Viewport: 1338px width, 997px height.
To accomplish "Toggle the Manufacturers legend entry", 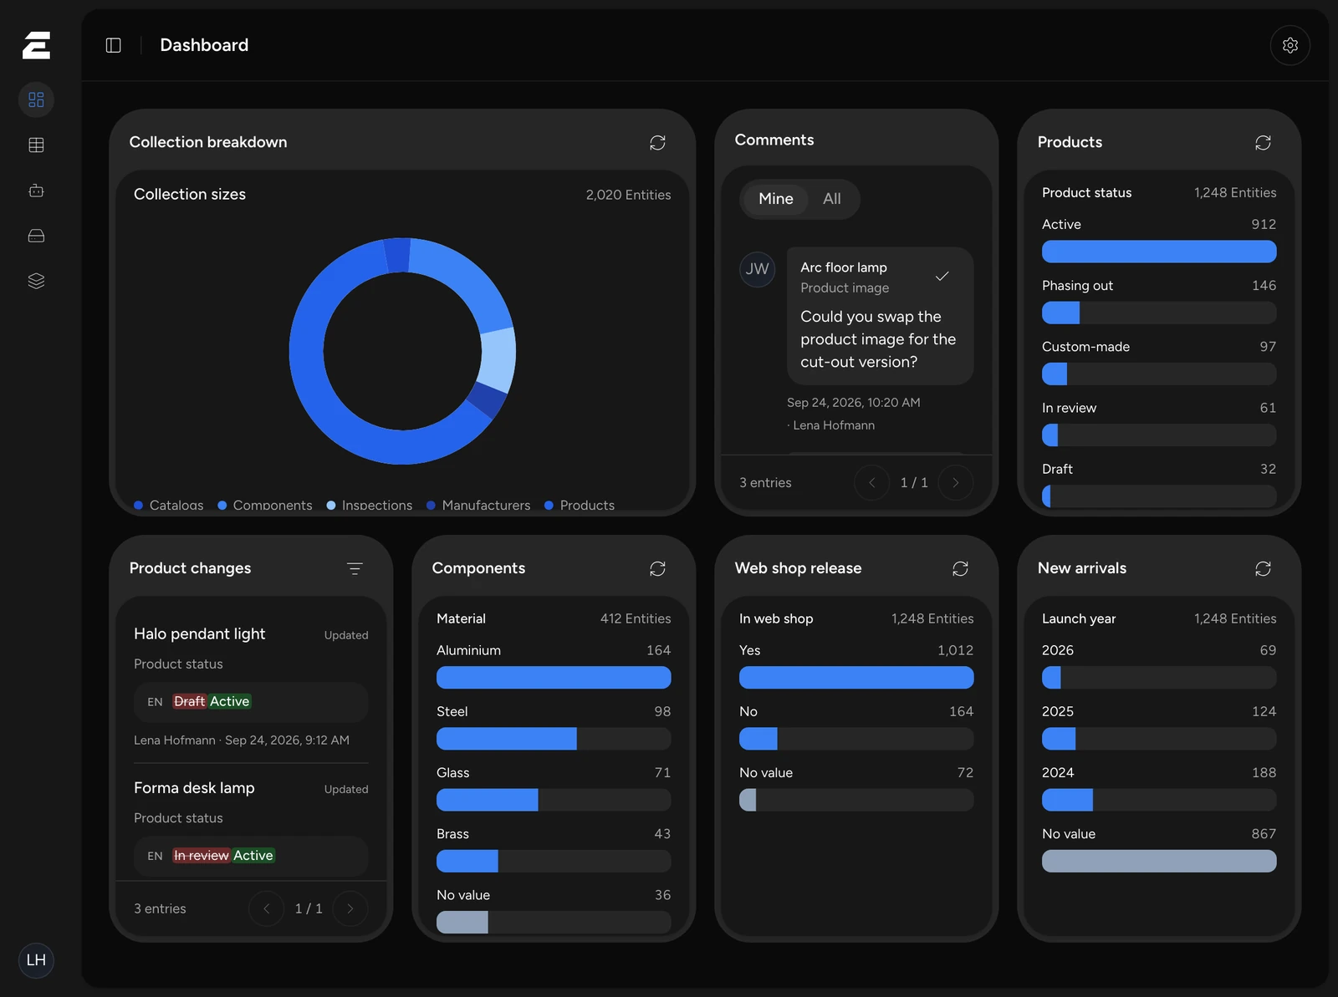I will point(478,505).
